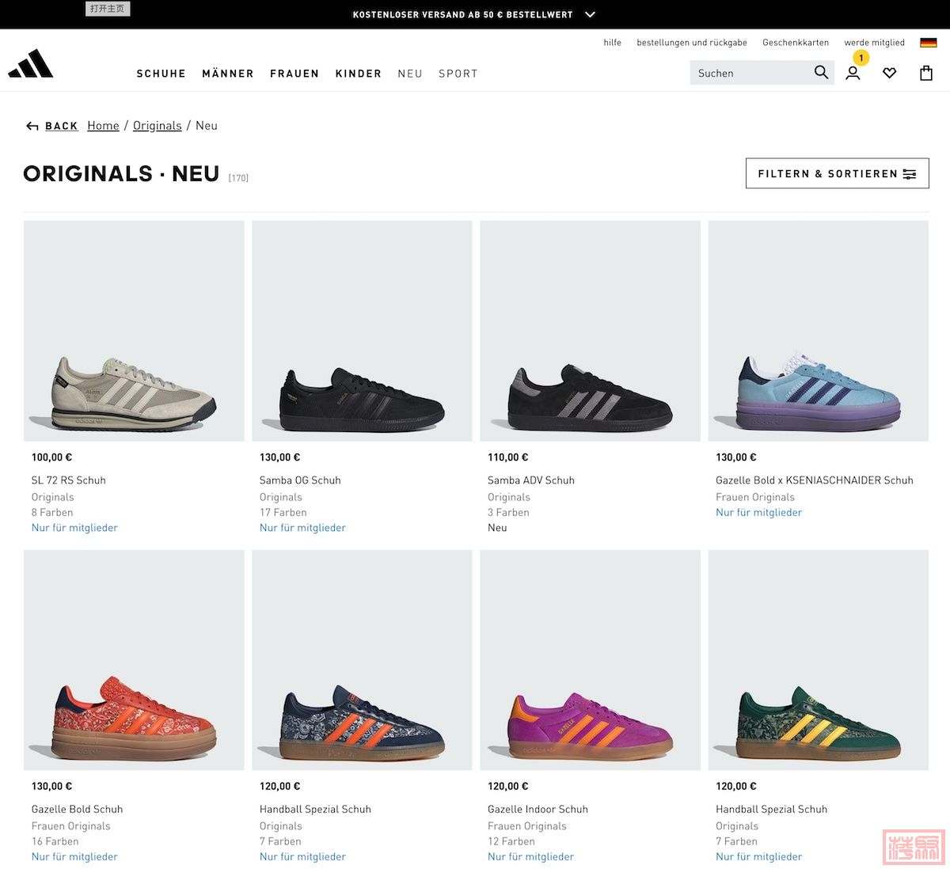The width and height of the screenshot is (950, 869).
Task: Click the Samba ADV Schuh title
Action: click(531, 480)
